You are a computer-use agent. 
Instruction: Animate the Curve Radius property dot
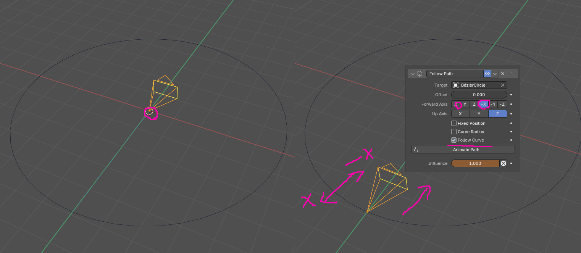(x=511, y=132)
